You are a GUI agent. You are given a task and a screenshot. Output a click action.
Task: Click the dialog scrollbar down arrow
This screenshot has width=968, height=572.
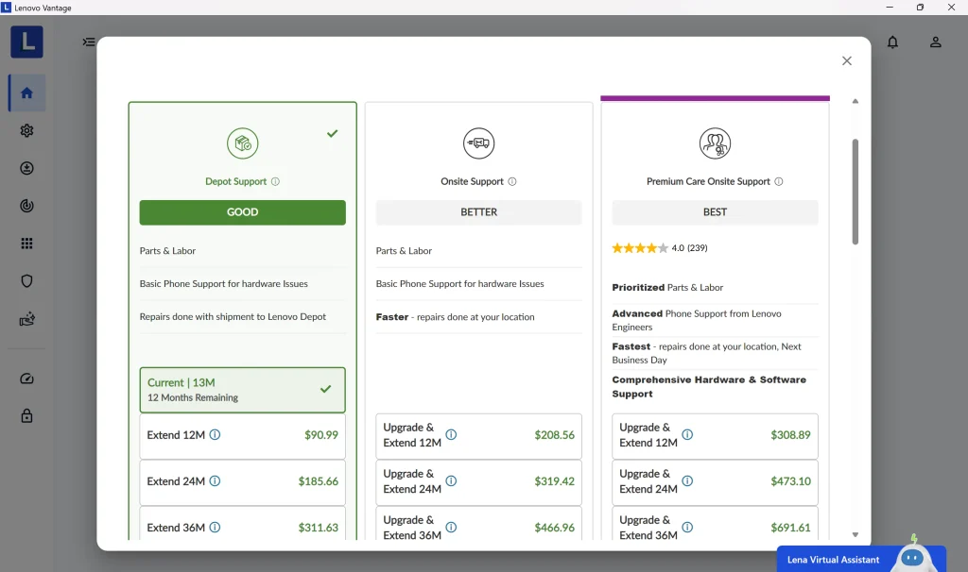855,534
